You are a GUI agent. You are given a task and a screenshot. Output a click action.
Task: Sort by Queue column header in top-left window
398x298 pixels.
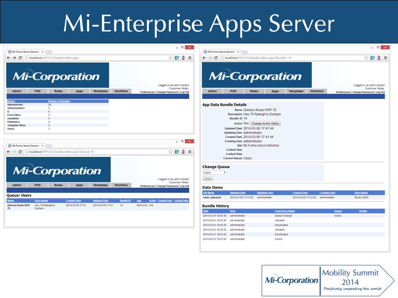11,101
